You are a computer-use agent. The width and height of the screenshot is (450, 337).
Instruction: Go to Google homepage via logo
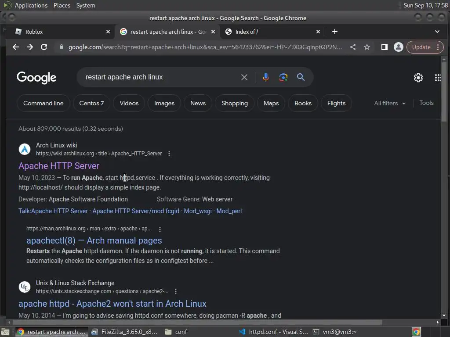[x=36, y=77]
